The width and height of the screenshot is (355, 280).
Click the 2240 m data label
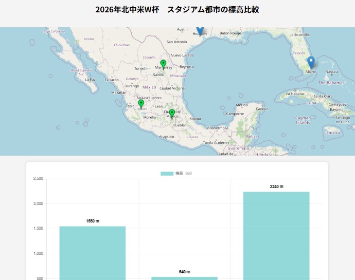coord(276,186)
